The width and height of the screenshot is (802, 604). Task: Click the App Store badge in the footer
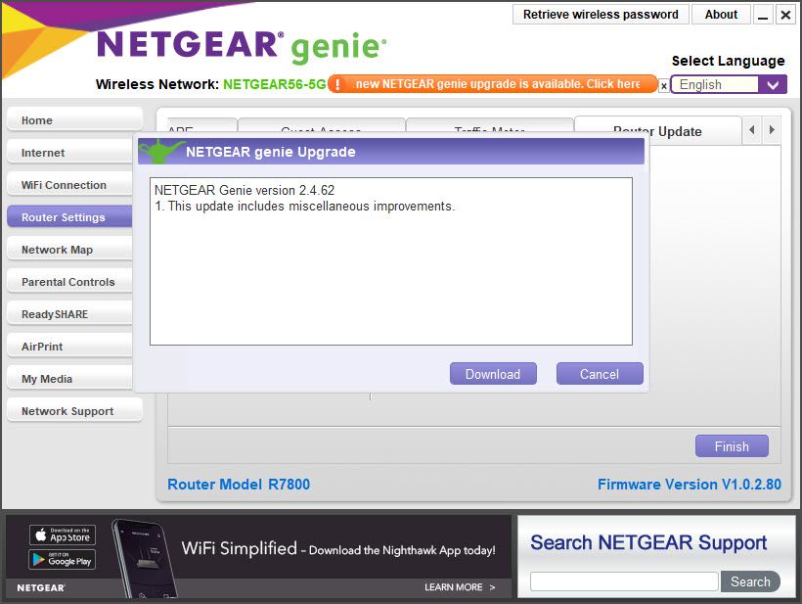pyautogui.click(x=63, y=534)
